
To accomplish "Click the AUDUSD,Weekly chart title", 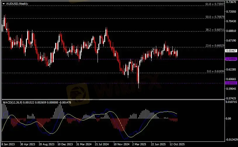I will (15, 2).
